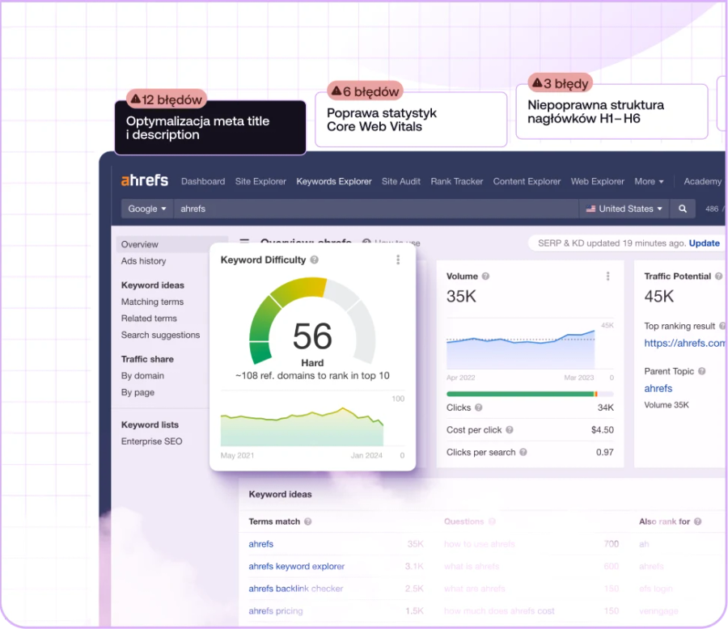Click the search magnifier button
728x629 pixels.
[x=683, y=209]
